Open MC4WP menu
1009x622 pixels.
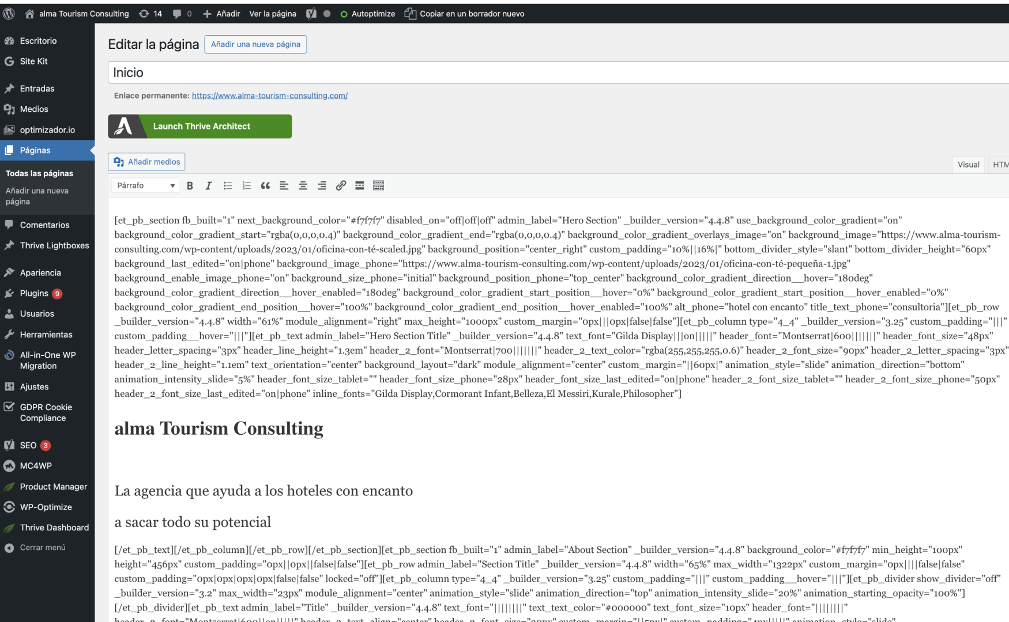(47, 466)
